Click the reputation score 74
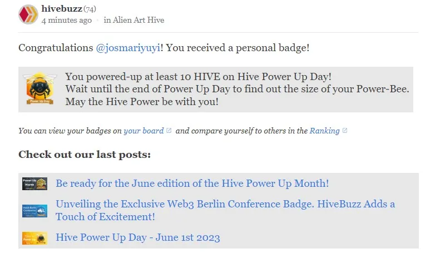Image resolution: width=445 pixels, height=258 pixels. (89, 9)
